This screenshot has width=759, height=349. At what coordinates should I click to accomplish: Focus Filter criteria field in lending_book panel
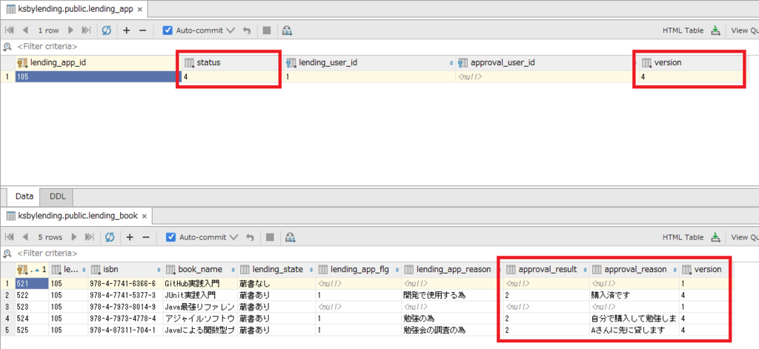pos(47,253)
